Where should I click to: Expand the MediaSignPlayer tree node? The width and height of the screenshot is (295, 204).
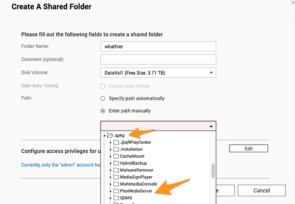click(x=111, y=177)
